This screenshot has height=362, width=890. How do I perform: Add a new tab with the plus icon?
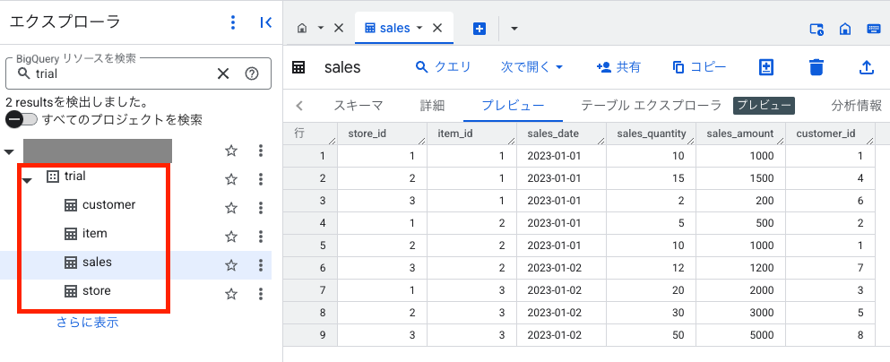pos(479,29)
